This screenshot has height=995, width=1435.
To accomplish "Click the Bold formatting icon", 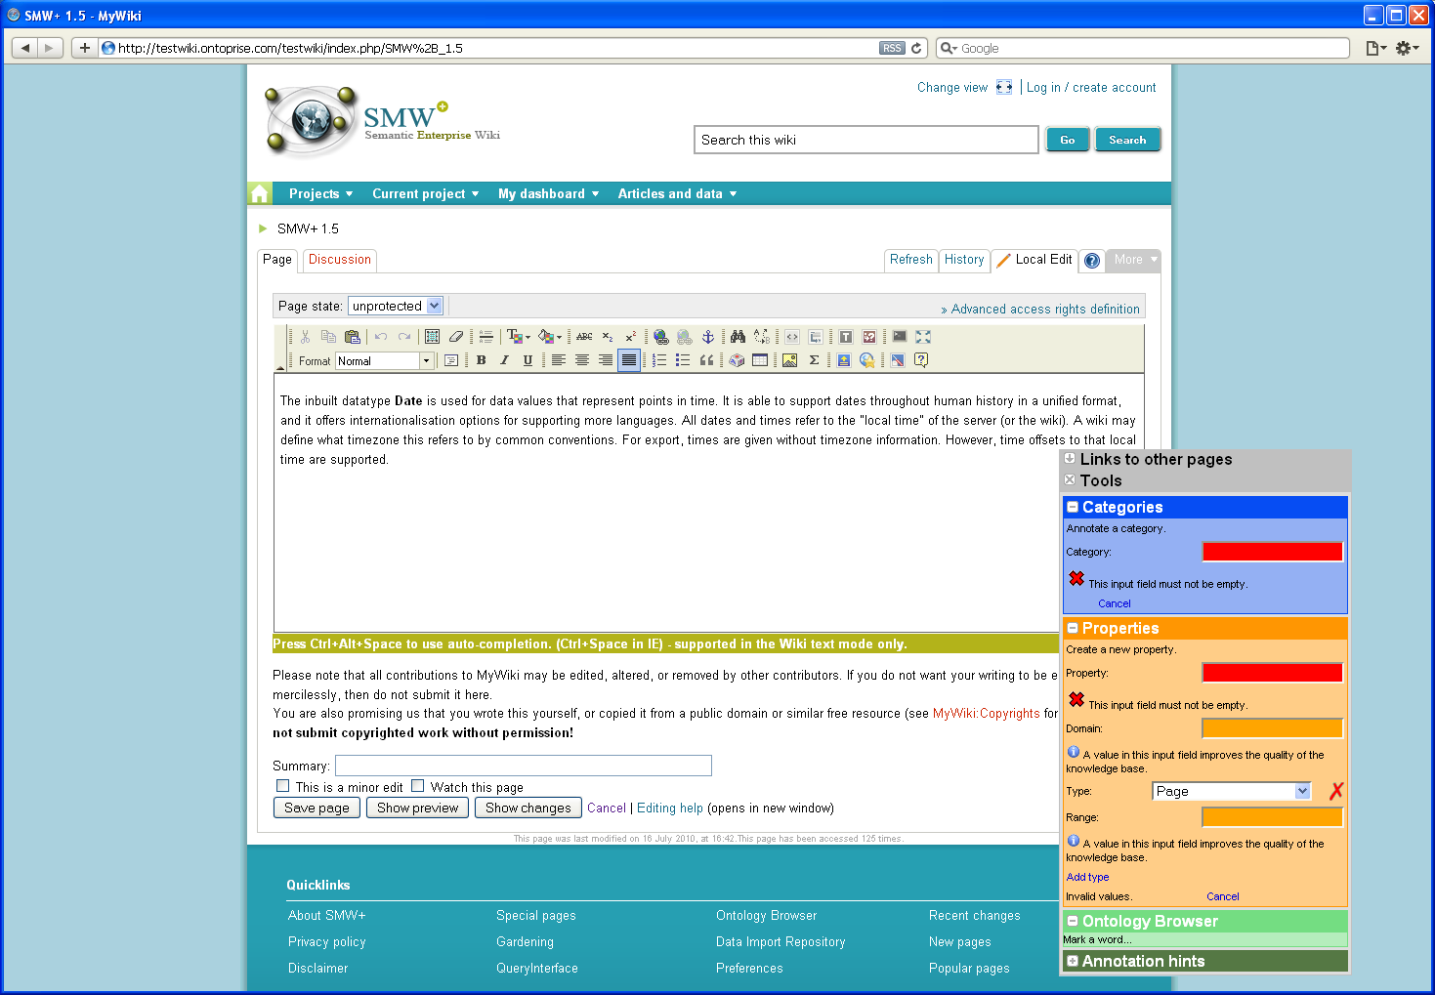I will (481, 360).
